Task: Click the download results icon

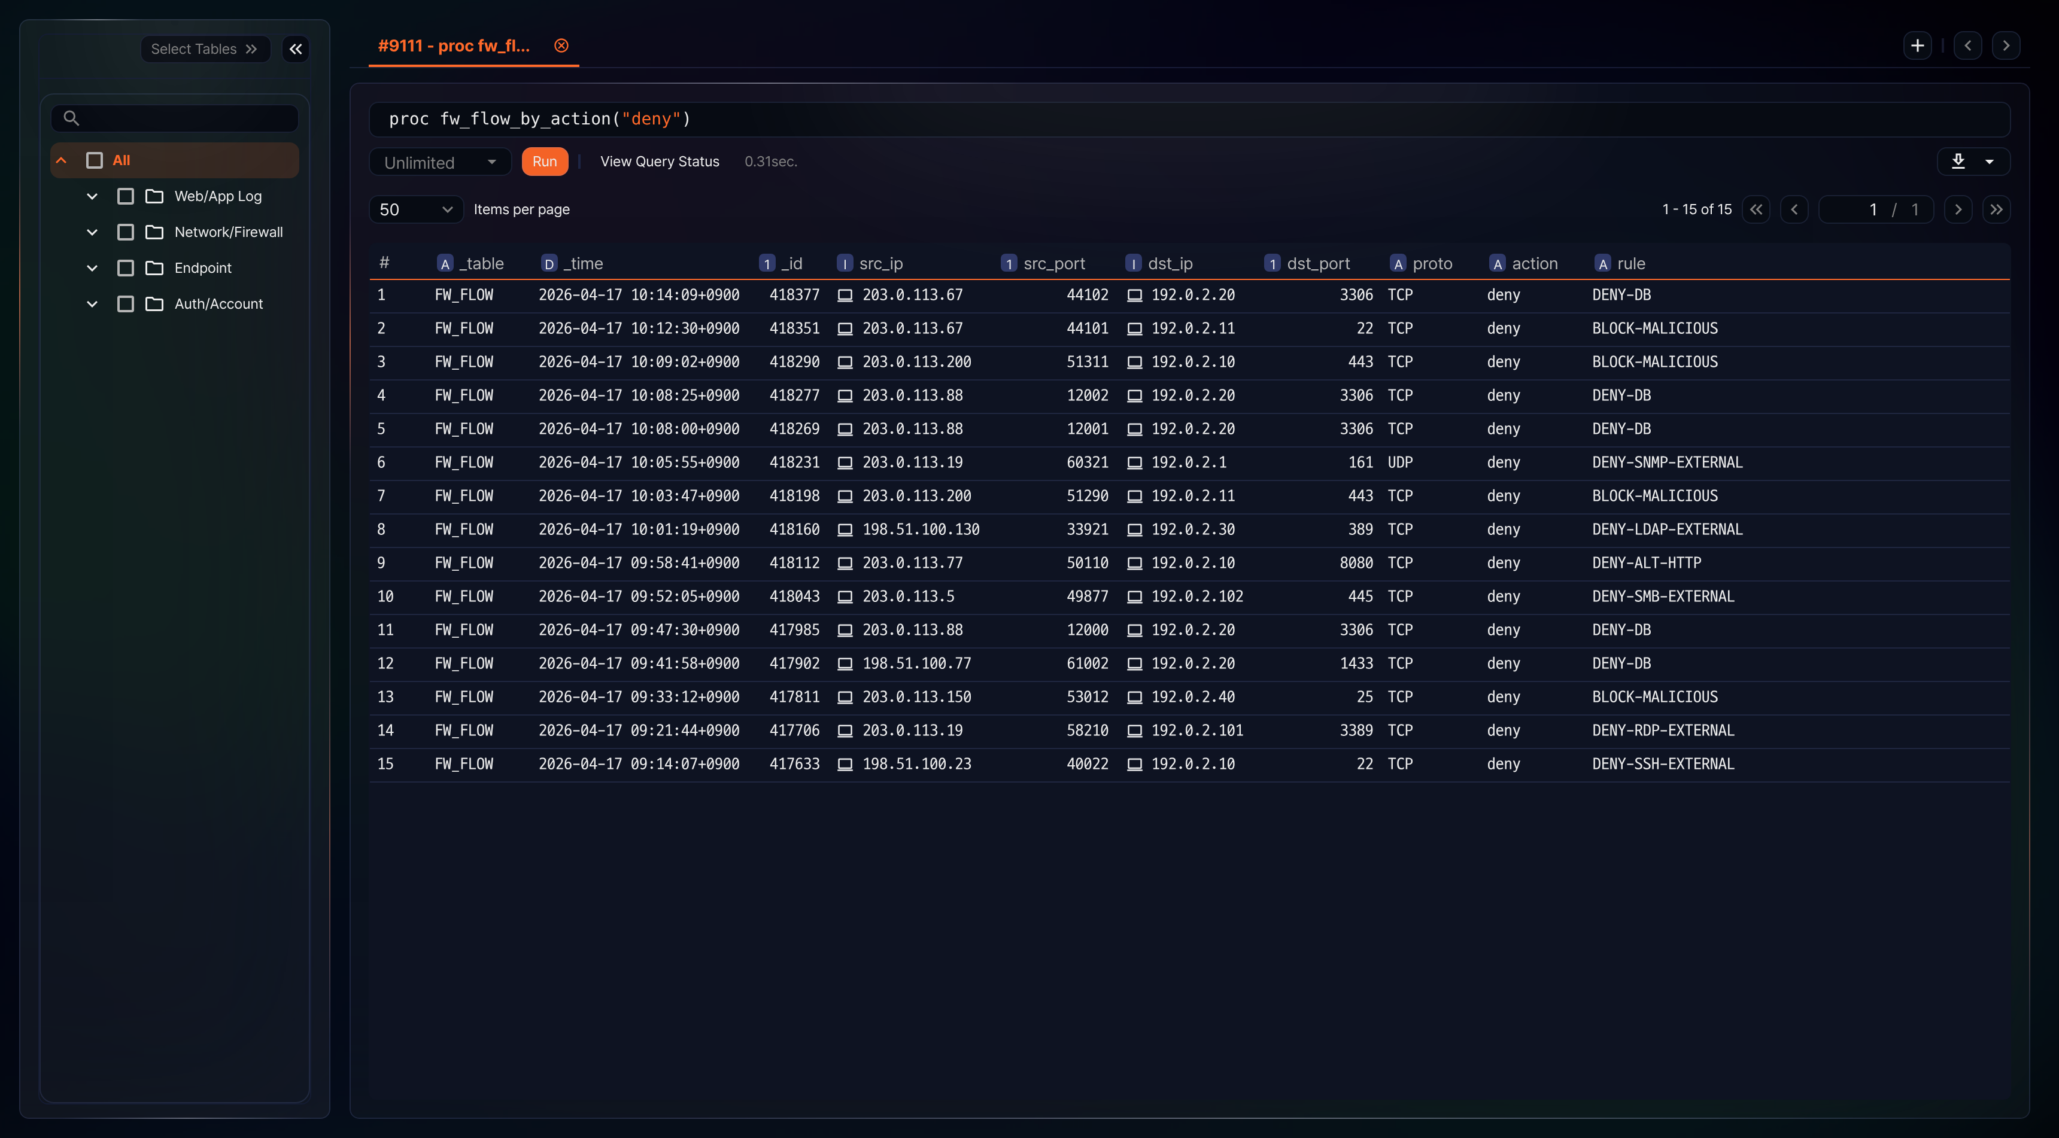Action: [1958, 162]
